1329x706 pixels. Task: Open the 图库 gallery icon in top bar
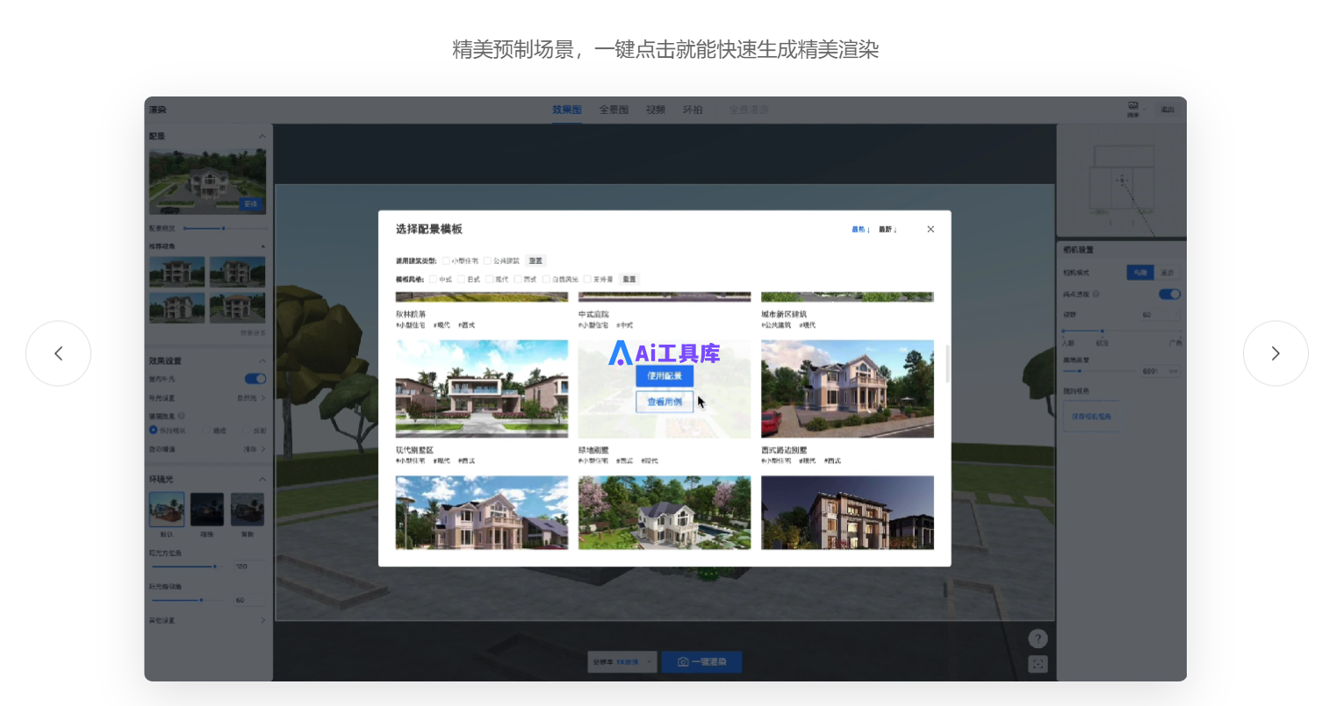pos(1133,109)
